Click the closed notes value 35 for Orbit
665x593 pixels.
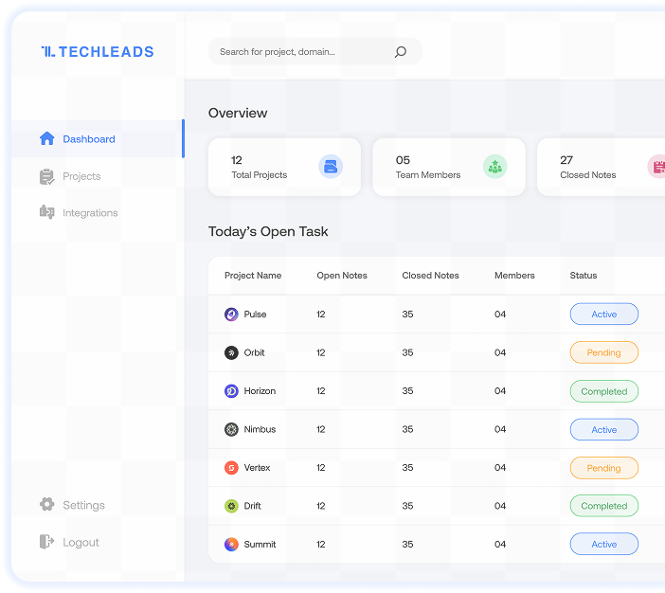407,352
